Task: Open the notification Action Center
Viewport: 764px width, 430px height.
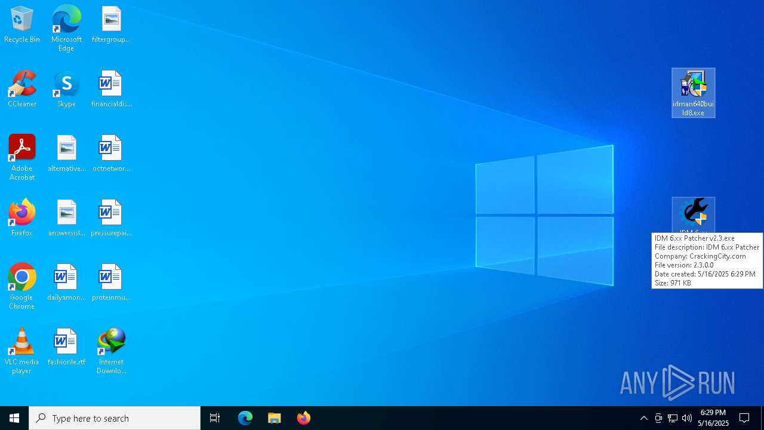Action: (x=744, y=418)
